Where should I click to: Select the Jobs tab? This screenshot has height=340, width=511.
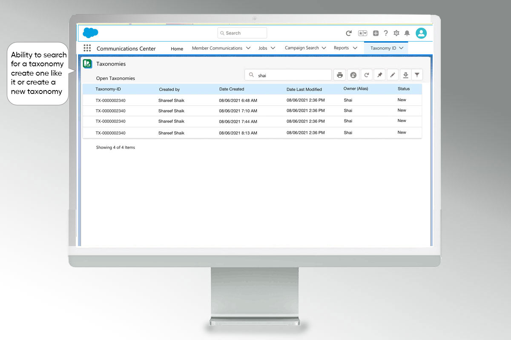[263, 48]
